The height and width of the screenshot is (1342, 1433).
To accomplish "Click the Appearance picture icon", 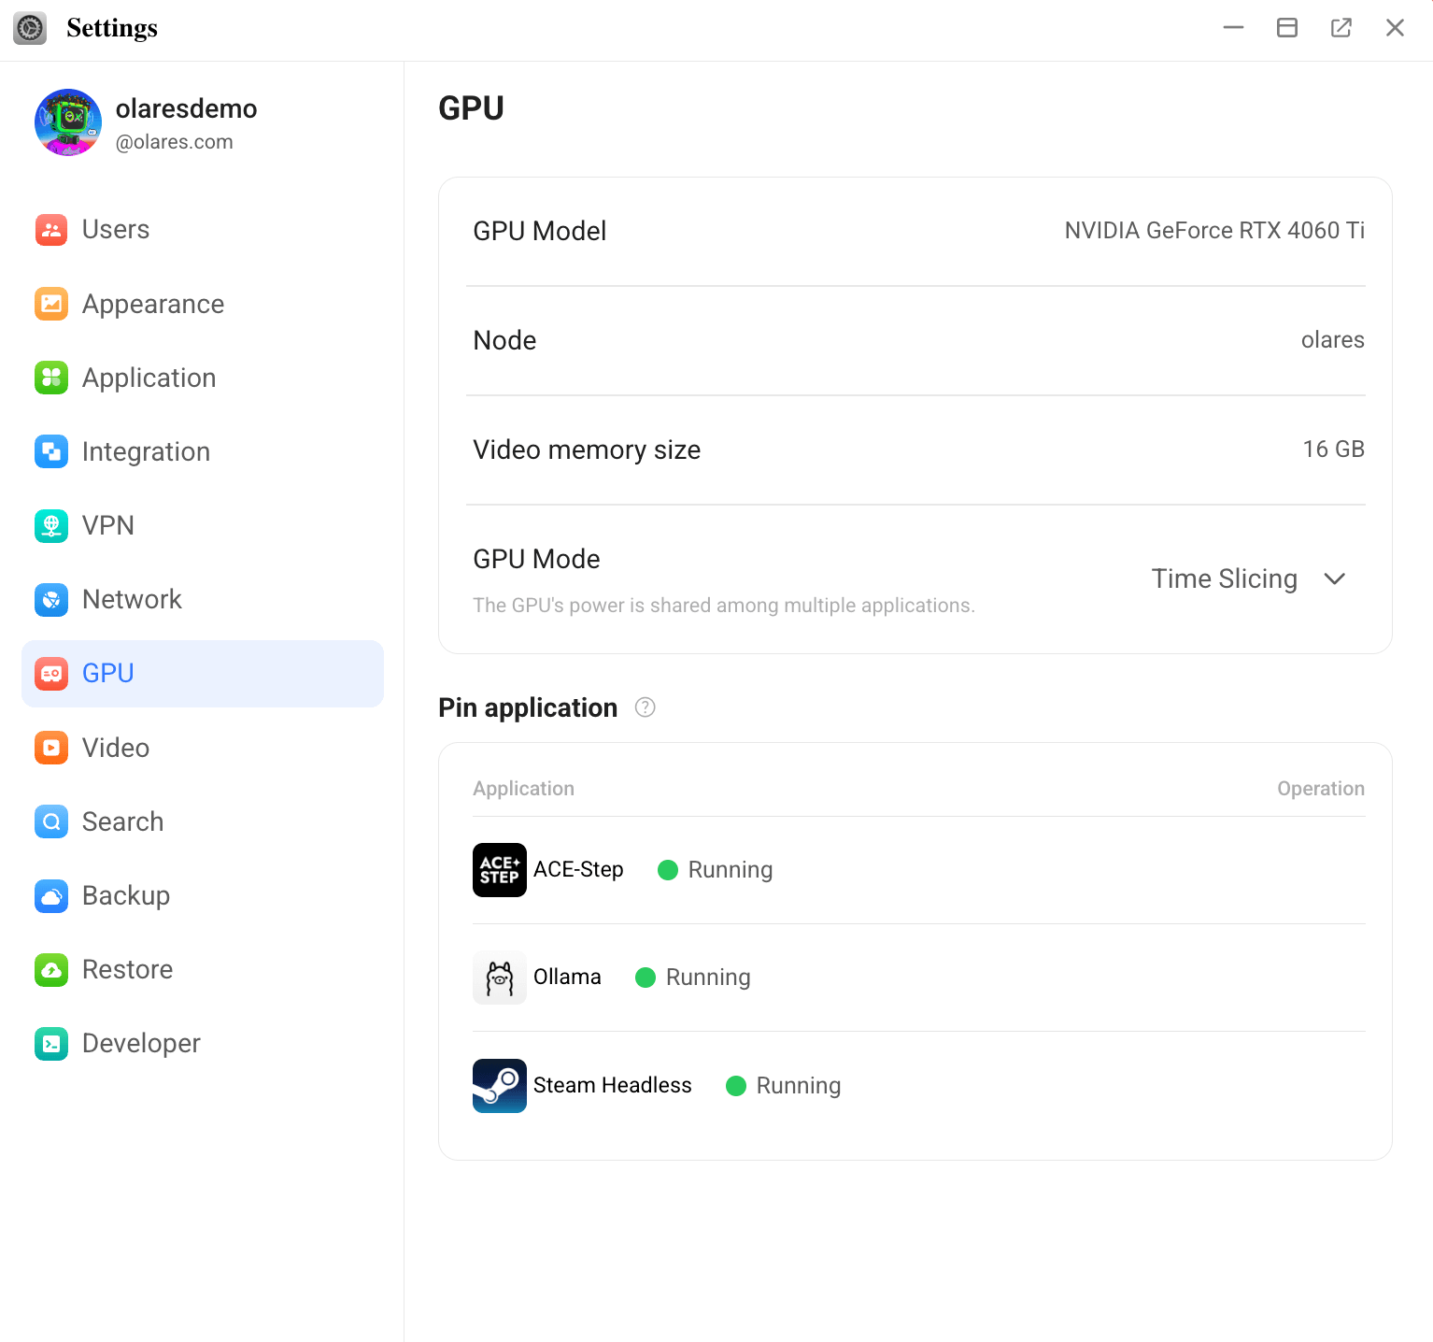I will (51, 304).
